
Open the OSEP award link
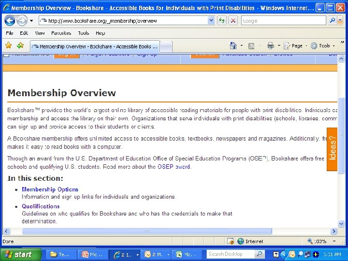click(174, 167)
